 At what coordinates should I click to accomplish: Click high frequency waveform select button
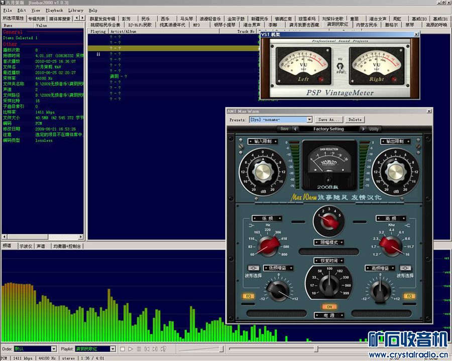click(x=405, y=268)
